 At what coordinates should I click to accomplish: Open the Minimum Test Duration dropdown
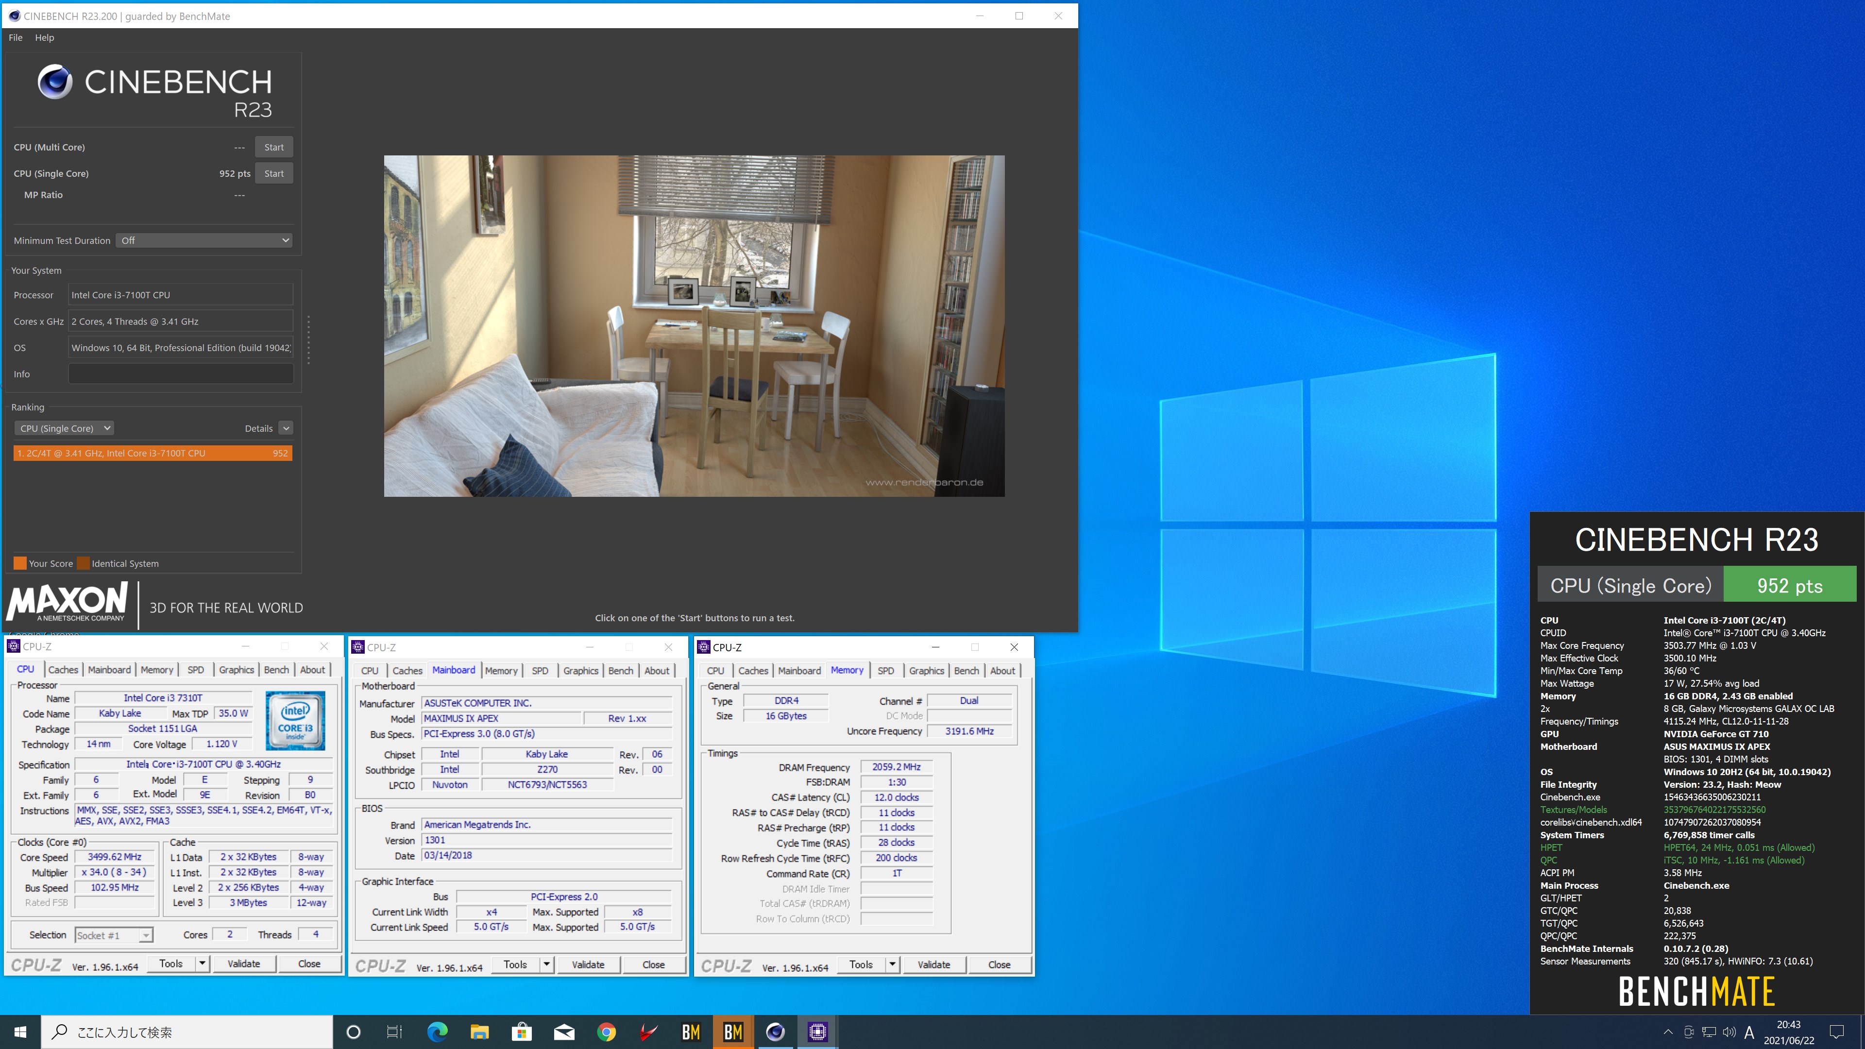click(x=204, y=240)
